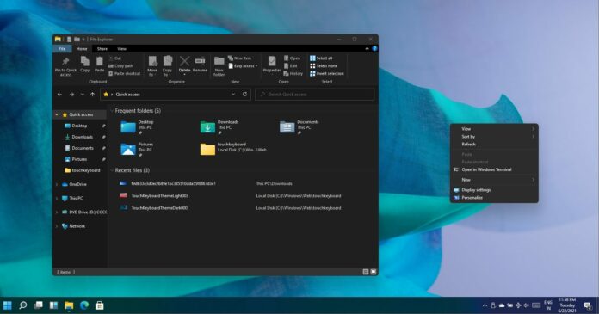The height and width of the screenshot is (314, 599).
Task: Click the Rename icon in Organize group
Action: click(201, 61)
